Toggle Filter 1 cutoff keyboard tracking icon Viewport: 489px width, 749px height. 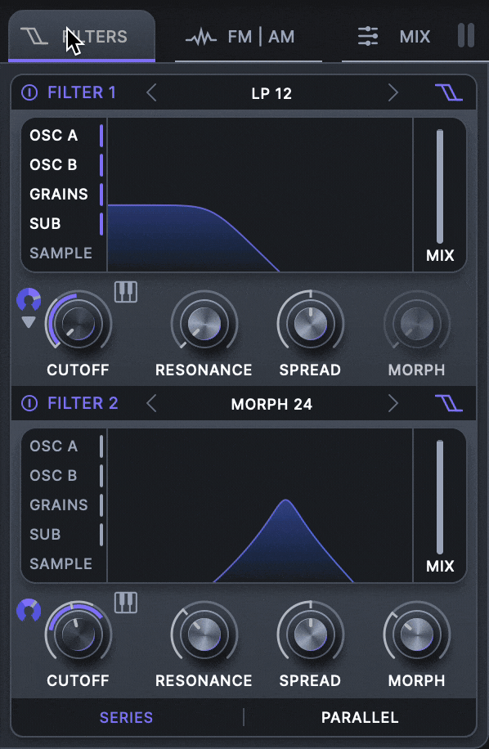(126, 291)
